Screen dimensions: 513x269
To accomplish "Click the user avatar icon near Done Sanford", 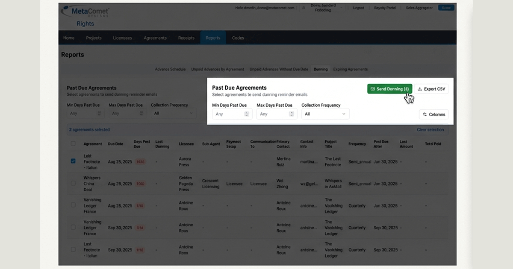I will (304, 7).
